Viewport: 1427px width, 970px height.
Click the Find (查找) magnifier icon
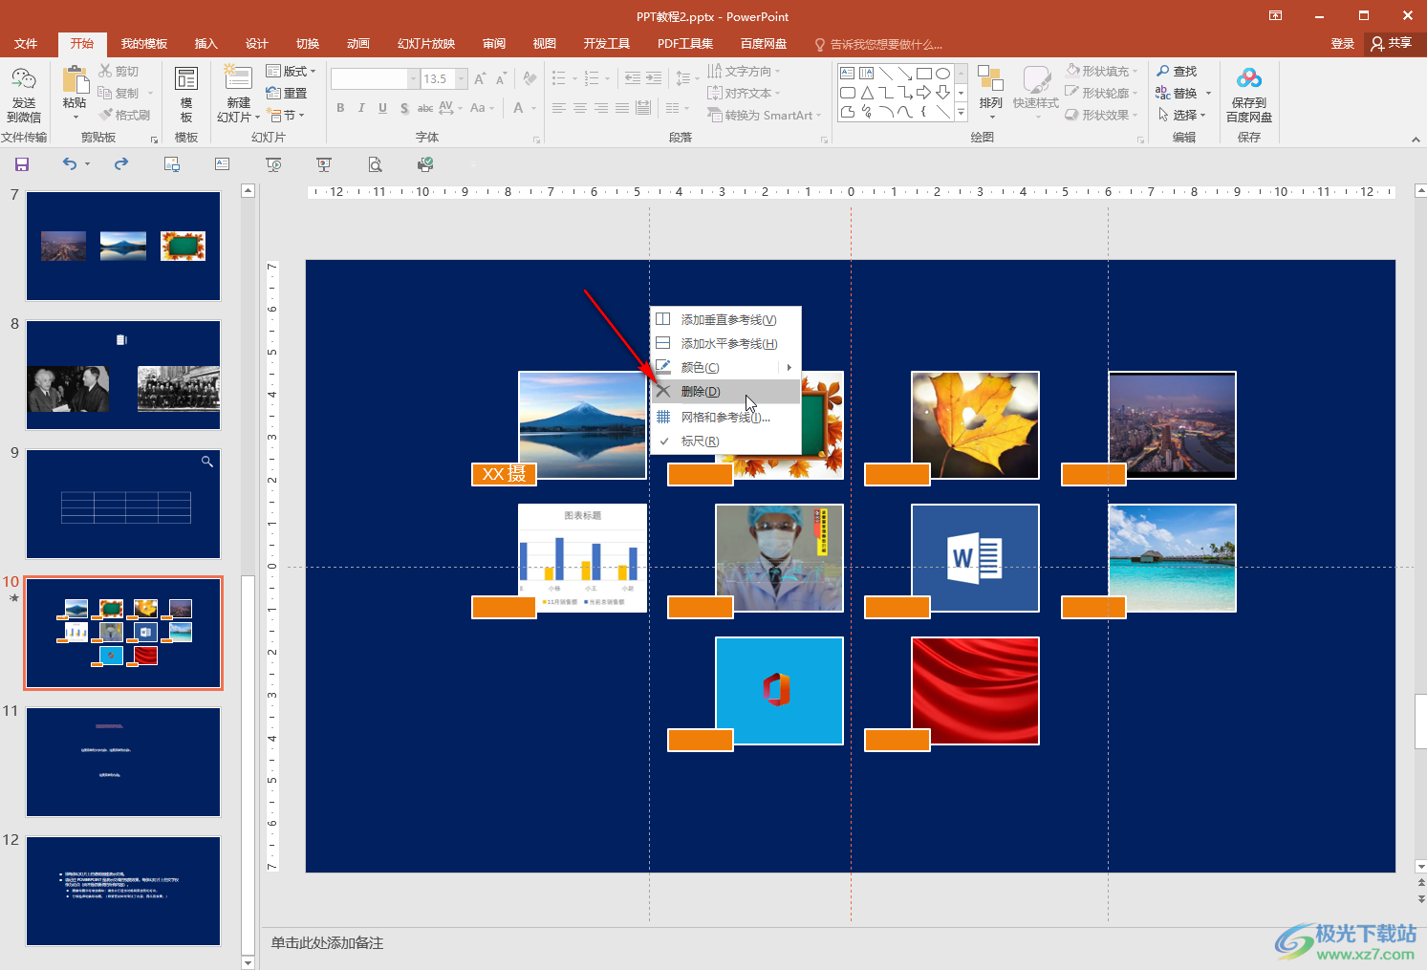pyautogui.click(x=1163, y=72)
